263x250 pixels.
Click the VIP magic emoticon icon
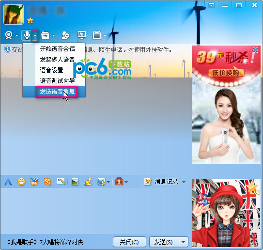coord(34,182)
